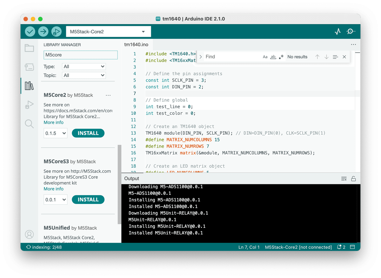Go to next find match arrow
Screen dimensions: 381x278
coord(326,57)
